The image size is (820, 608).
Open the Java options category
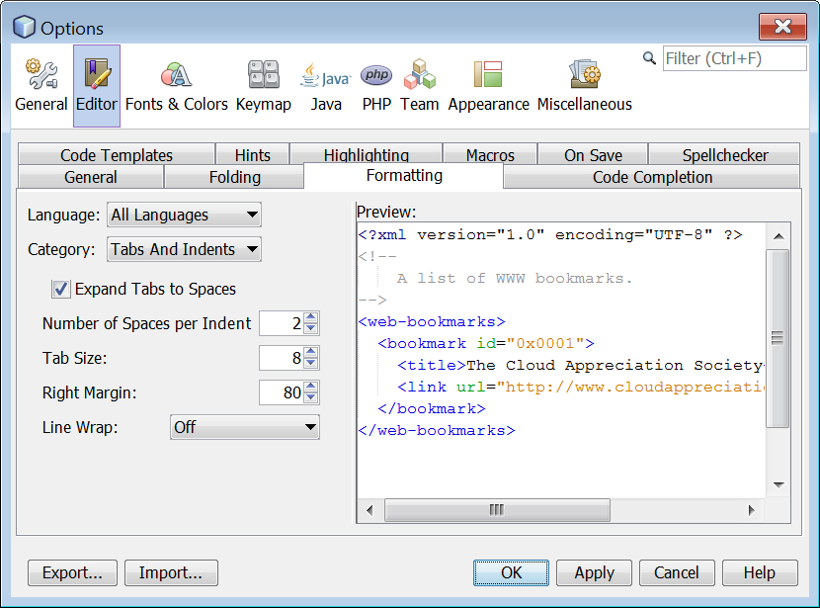[326, 86]
